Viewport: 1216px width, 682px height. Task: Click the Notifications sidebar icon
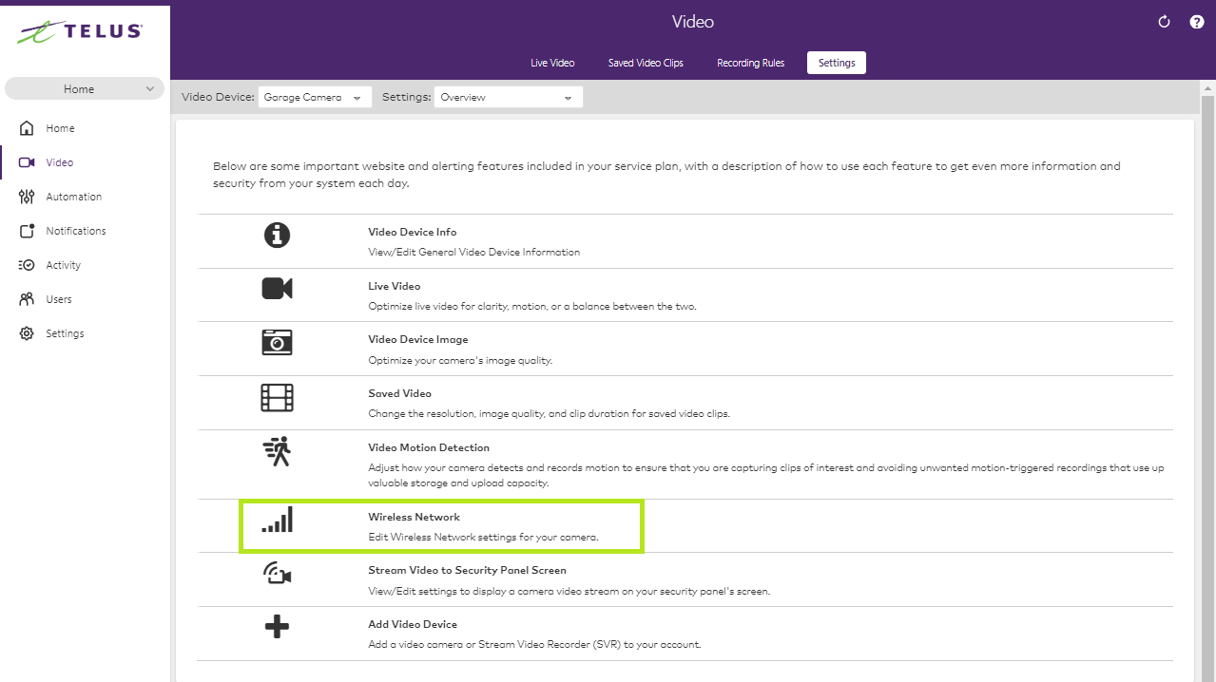[27, 231]
